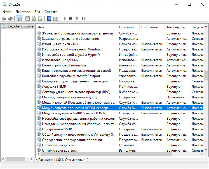Select Модуль поддержки NetBIOS через TCP/IP
209x169 pixels.
click(x=120, y=113)
